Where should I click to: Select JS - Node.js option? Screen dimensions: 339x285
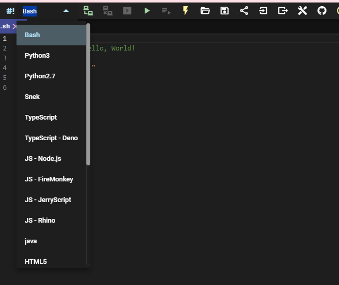[51, 159]
